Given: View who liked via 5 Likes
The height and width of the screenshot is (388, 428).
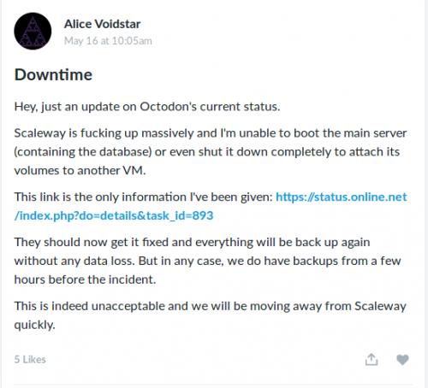Looking at the screenshot, I should click(x=30, y=360).
